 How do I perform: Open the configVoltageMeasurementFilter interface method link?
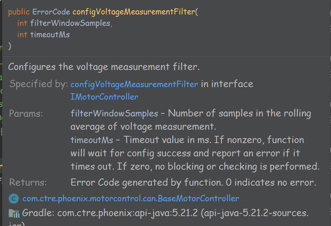pyautogui.click(x=134, y=84)
